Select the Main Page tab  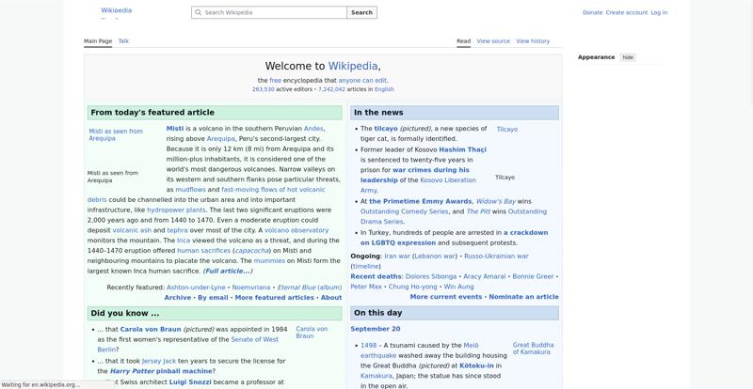click(98, 41)
